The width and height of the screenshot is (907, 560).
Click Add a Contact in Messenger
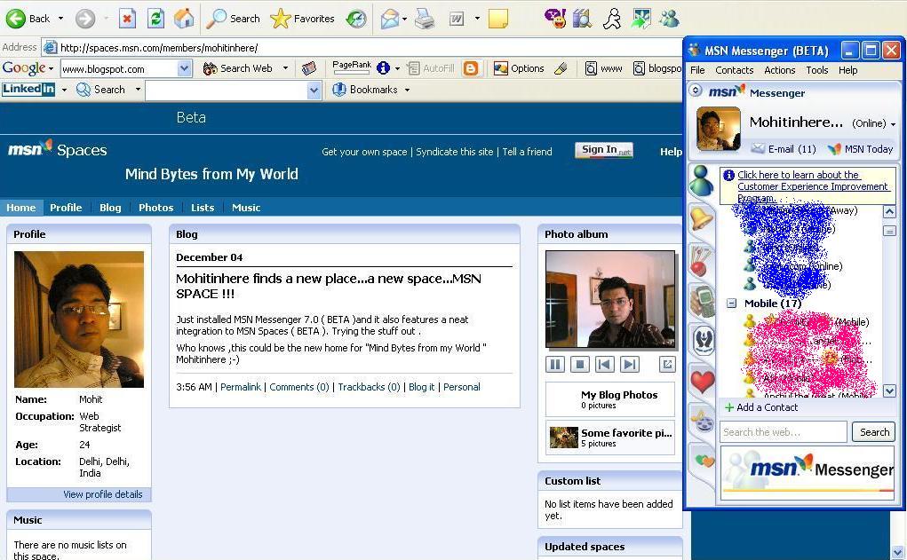point(761,407)
